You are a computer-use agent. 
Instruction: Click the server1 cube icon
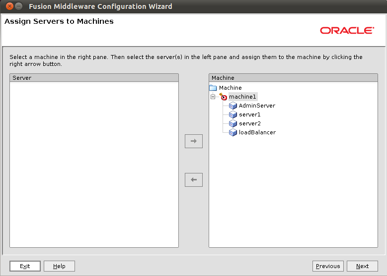(232, 114)
